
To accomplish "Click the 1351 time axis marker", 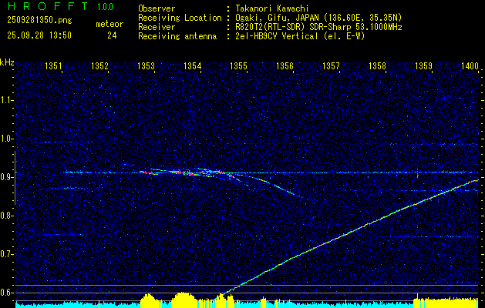I will pyautogui.click(x=53, y=65).
